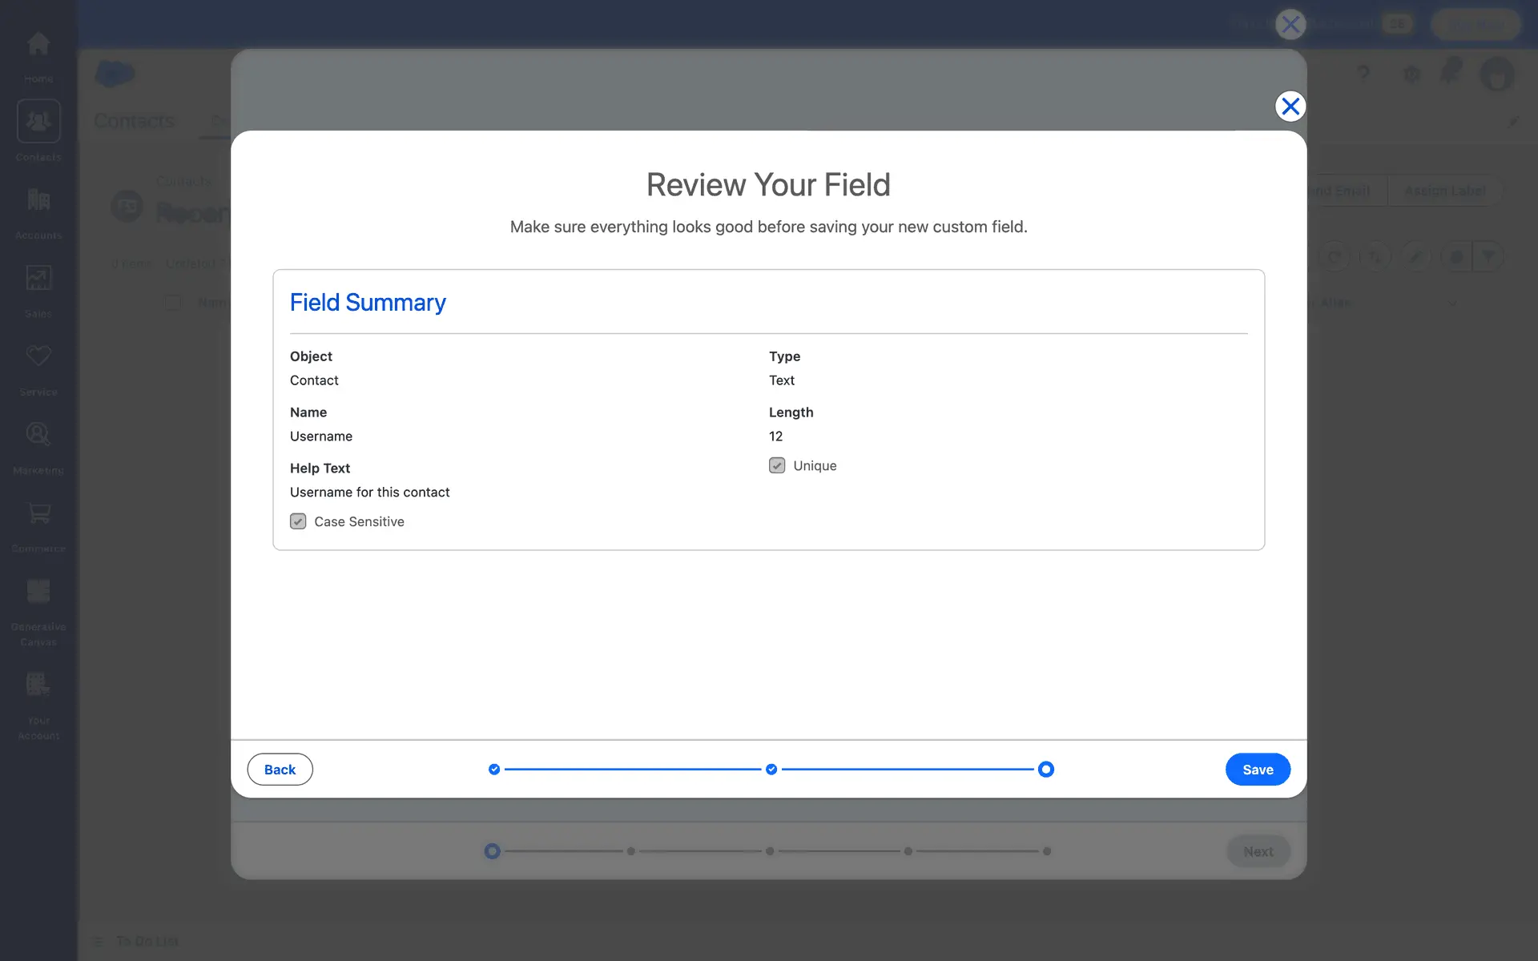The image size is (1538, 961).
Task: Click Save to create the field
Action: pos(1257,770)
